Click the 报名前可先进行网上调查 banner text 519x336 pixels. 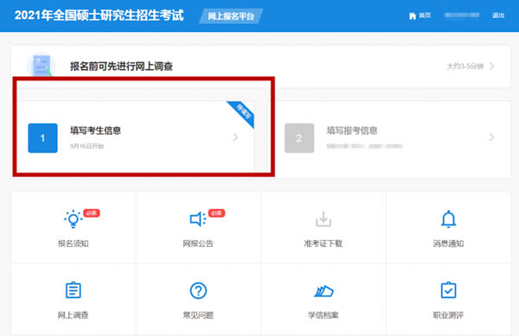[x=121, y=66]
